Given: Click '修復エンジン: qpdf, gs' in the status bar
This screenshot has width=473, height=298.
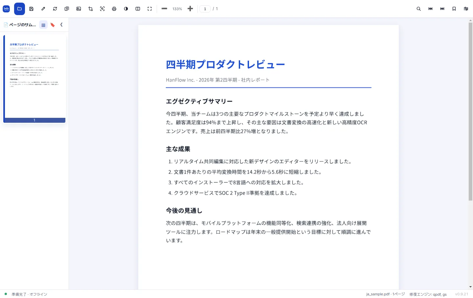Looking at the screenshot, I should [428, 294].
